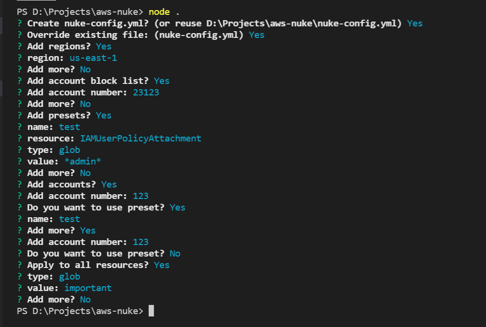Image resolution: width=486 pixels, height=327 pixels.
Task: Click the 'important' value text
Action: [88, 288]
